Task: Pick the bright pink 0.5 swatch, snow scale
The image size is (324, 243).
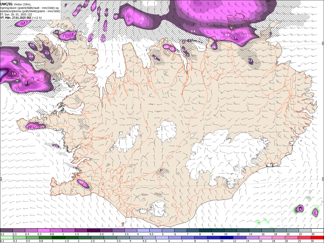Action: (44, 230)
